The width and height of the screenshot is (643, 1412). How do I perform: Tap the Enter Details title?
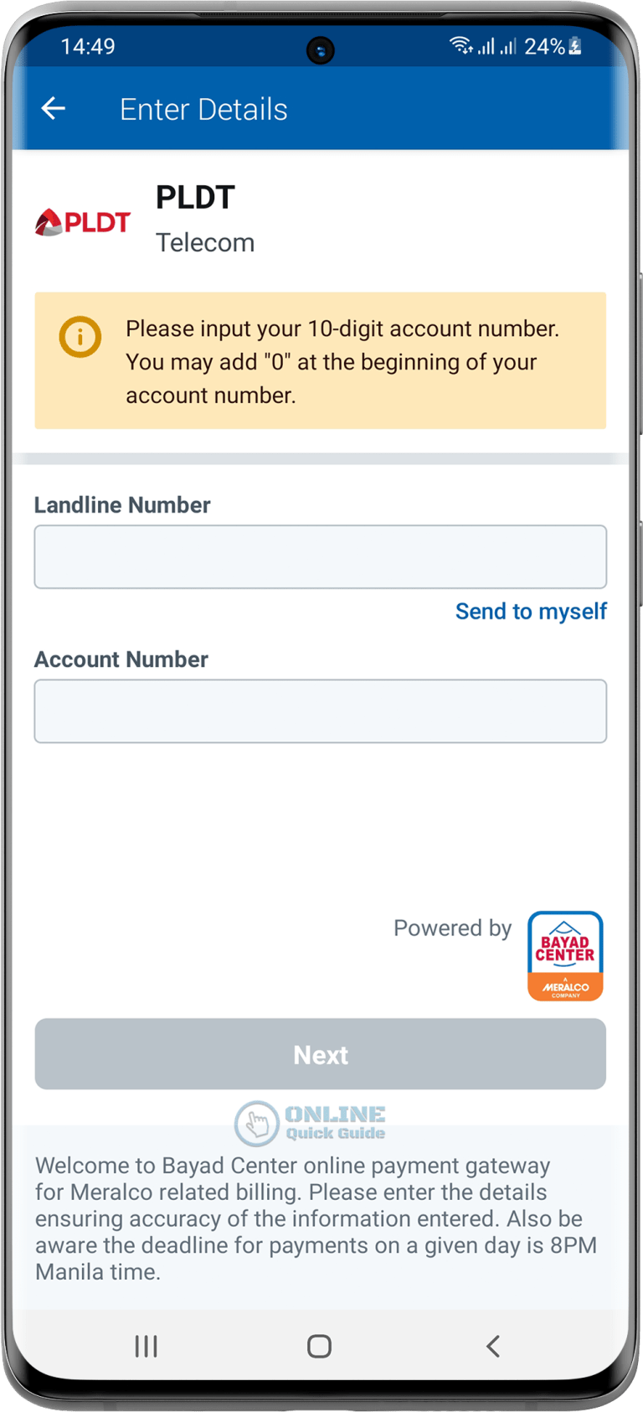(x=203, y=109)
